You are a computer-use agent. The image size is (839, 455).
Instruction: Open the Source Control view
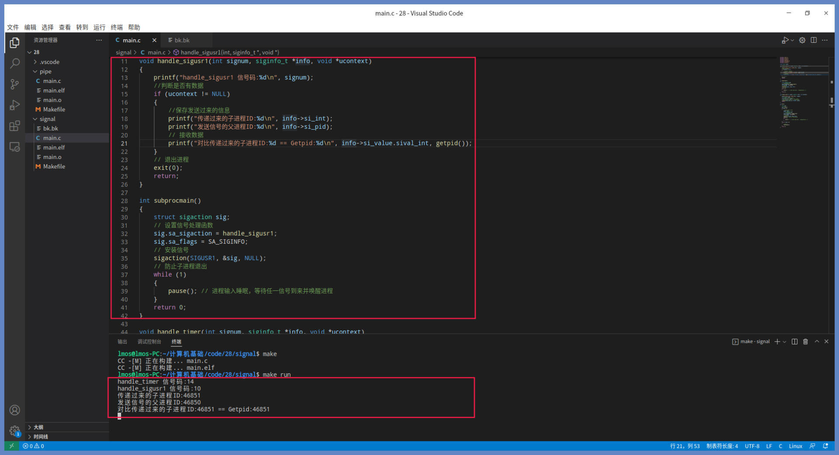14,84
